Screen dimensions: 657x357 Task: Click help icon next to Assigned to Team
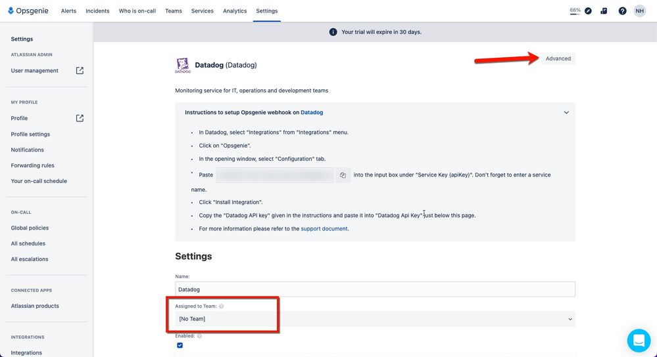coord(221,306)
